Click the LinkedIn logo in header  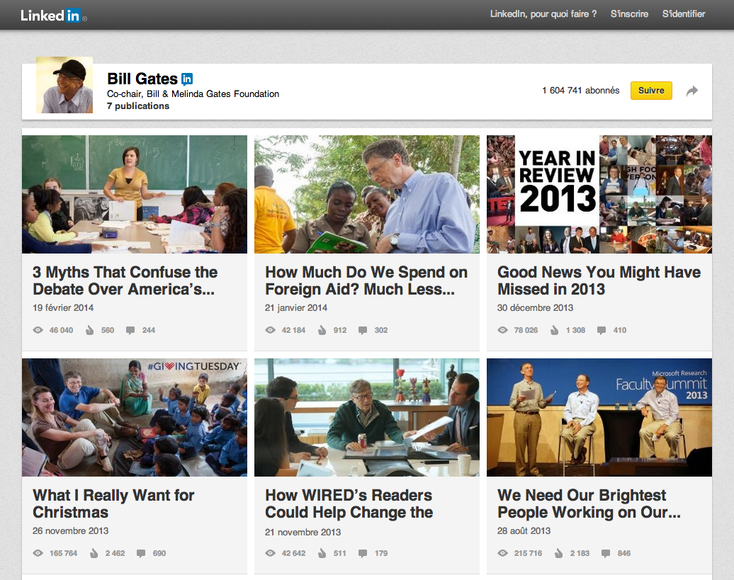coord(53,16)
